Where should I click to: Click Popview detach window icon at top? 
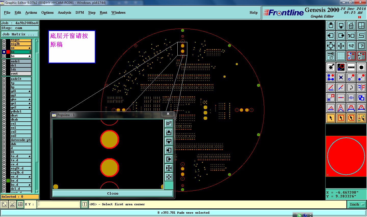[x=169, y=124]
